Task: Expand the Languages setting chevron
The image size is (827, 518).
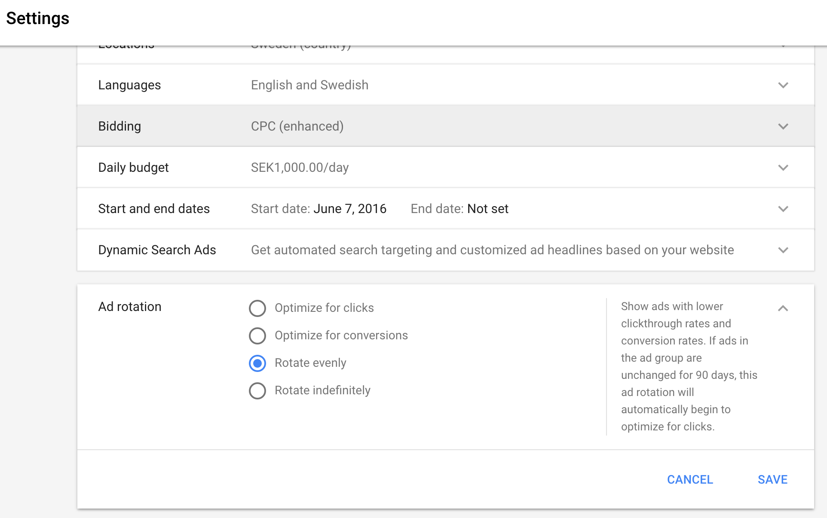Action: pyautogui.click(x=783, y=85)
